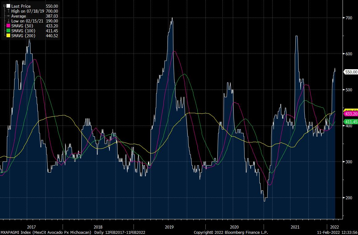Click the High marker icon in legend
The height and width of the screenshot is (235, 358).
pos(8,11)
